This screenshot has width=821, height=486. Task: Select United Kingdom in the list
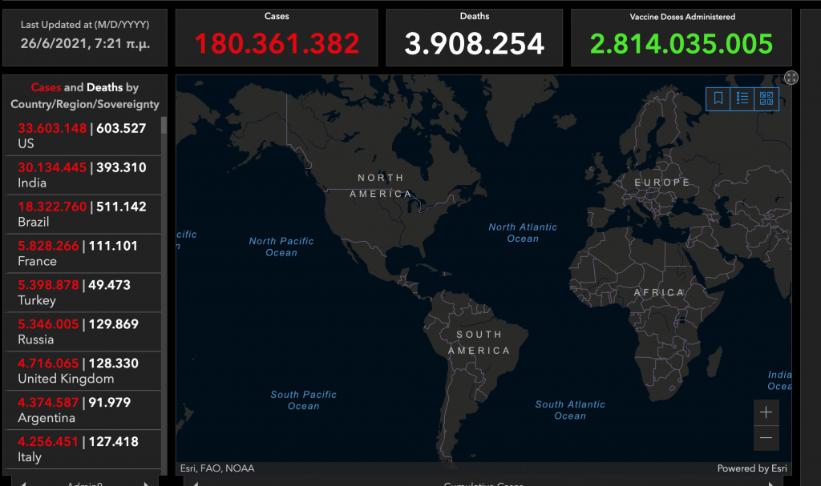coord(82,371)
